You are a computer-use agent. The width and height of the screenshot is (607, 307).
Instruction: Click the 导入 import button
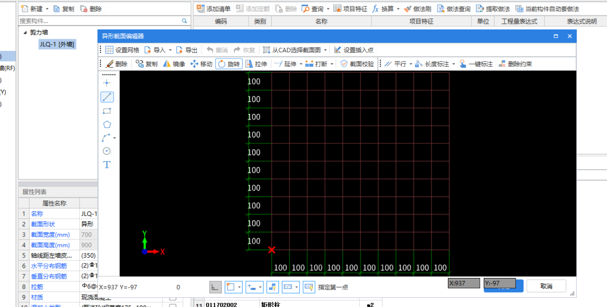click(x=155, y=50)
